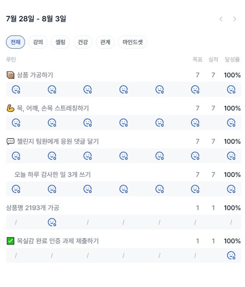Open the 챌린지 팀원에게 응원 댓글 달기 routine
The height and width of the screenshot is (287, 245).
pos(58,142)
